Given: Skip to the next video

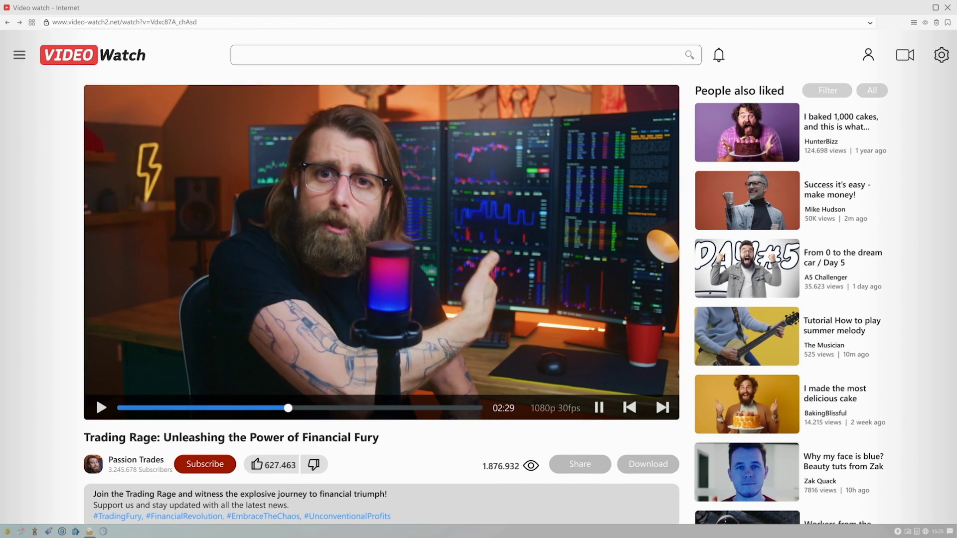Looking at the screenshot, I should [662, 407].
